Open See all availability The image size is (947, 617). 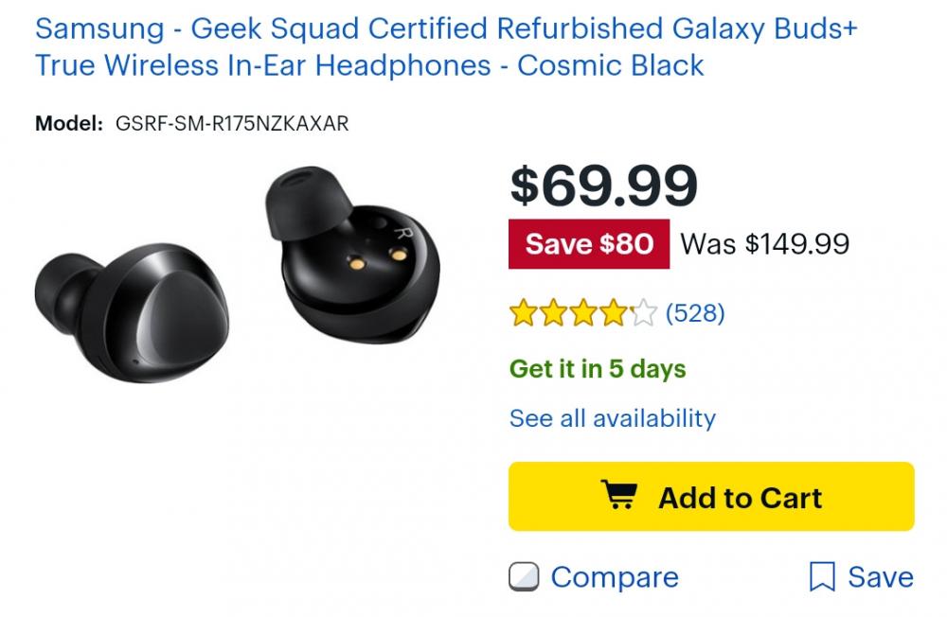click(x=612, y=416)
